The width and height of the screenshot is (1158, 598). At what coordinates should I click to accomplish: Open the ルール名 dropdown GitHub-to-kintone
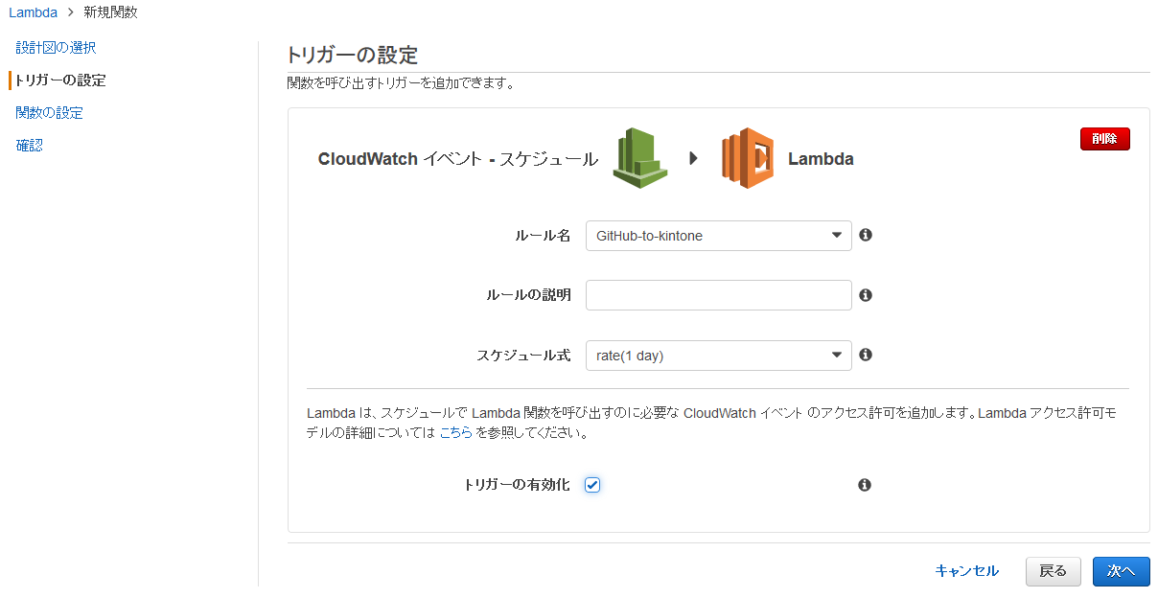(x=718, y=236)
